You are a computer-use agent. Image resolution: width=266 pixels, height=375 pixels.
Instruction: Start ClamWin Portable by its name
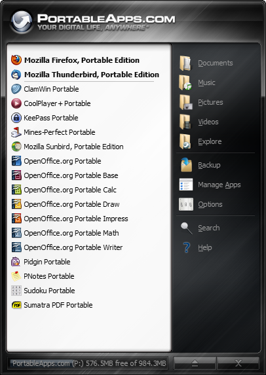tap(51, 89)
